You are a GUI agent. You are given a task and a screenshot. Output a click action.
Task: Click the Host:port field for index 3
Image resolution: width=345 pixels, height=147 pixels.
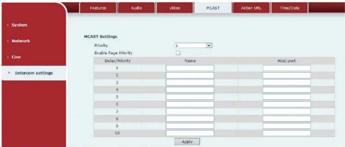coord(287,83)
